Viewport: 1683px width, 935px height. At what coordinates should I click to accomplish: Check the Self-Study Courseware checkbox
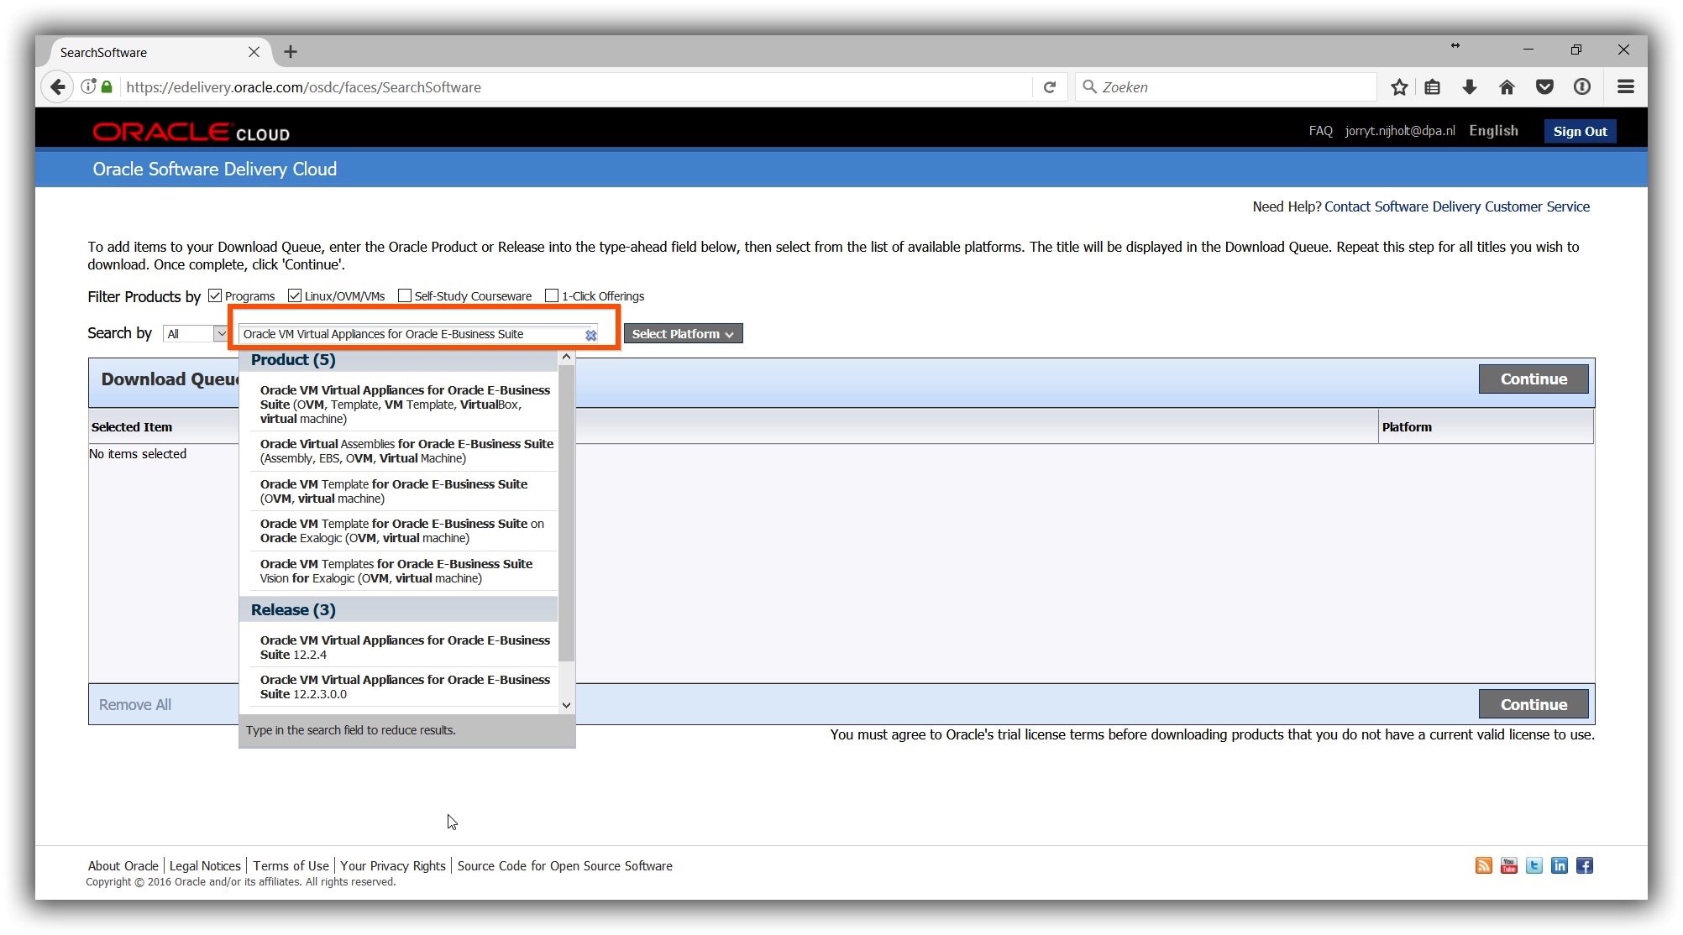coord(405,295)
